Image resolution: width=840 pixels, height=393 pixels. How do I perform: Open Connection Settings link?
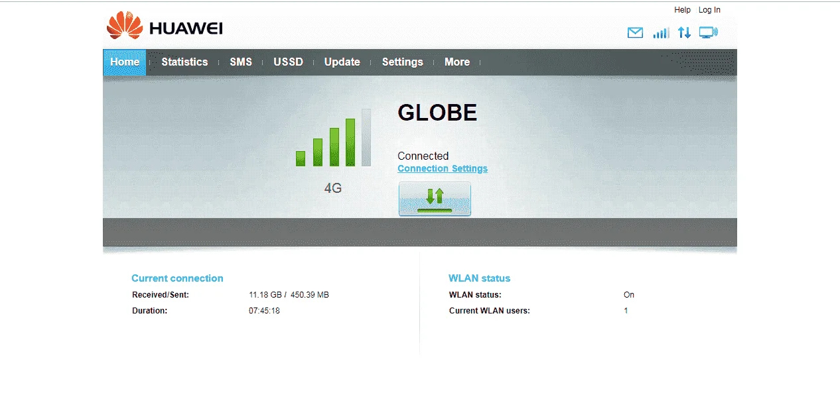(x=443, y=168)
